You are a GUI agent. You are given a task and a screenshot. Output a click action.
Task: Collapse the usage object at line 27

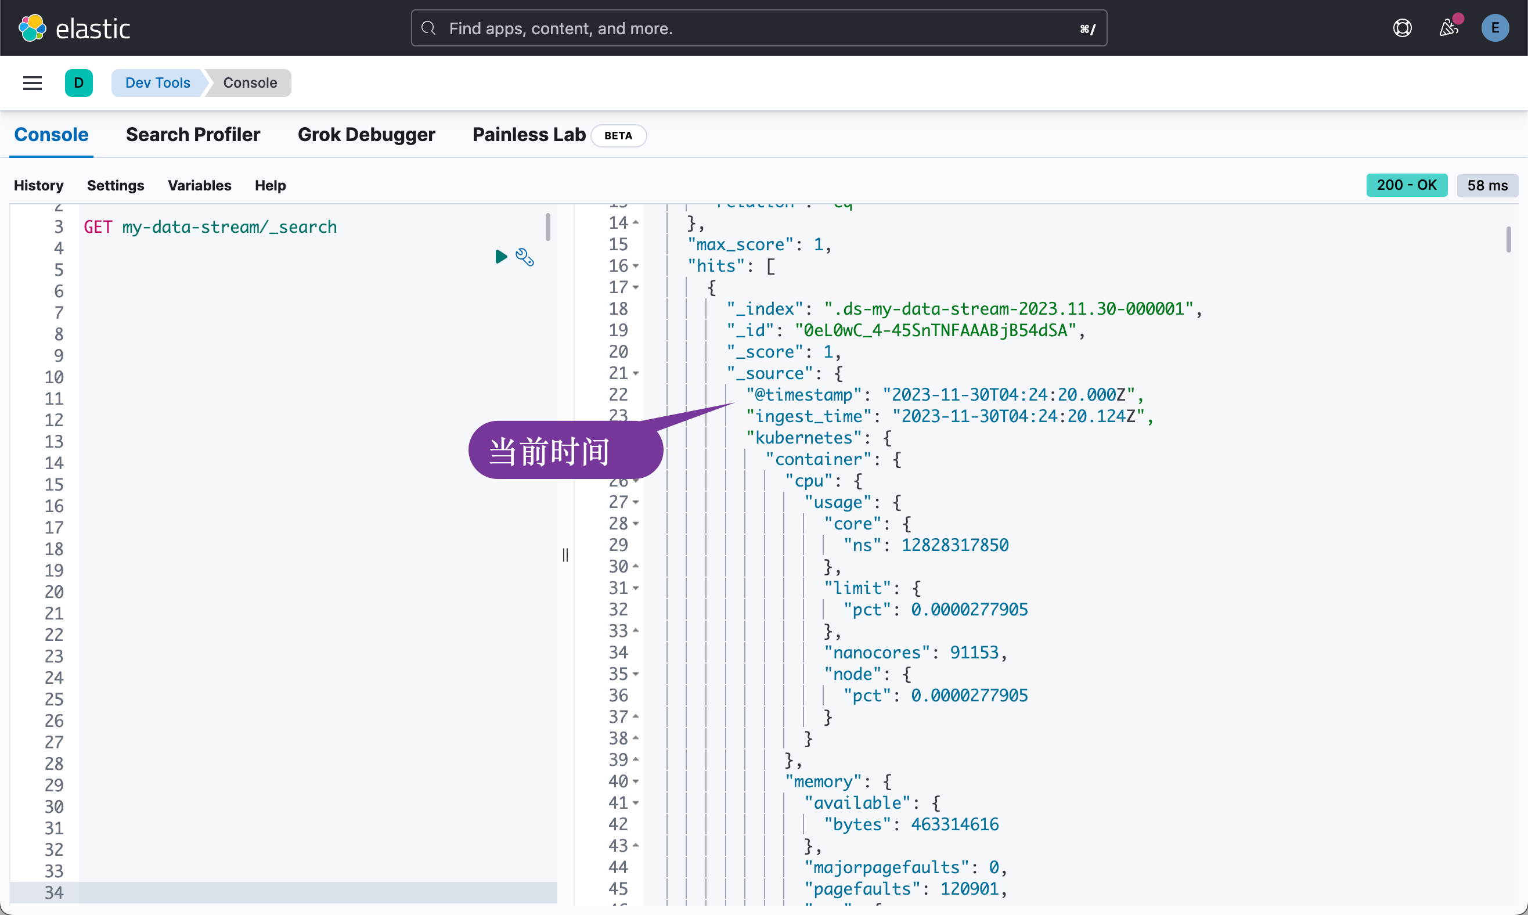click(x=636, y=502)
